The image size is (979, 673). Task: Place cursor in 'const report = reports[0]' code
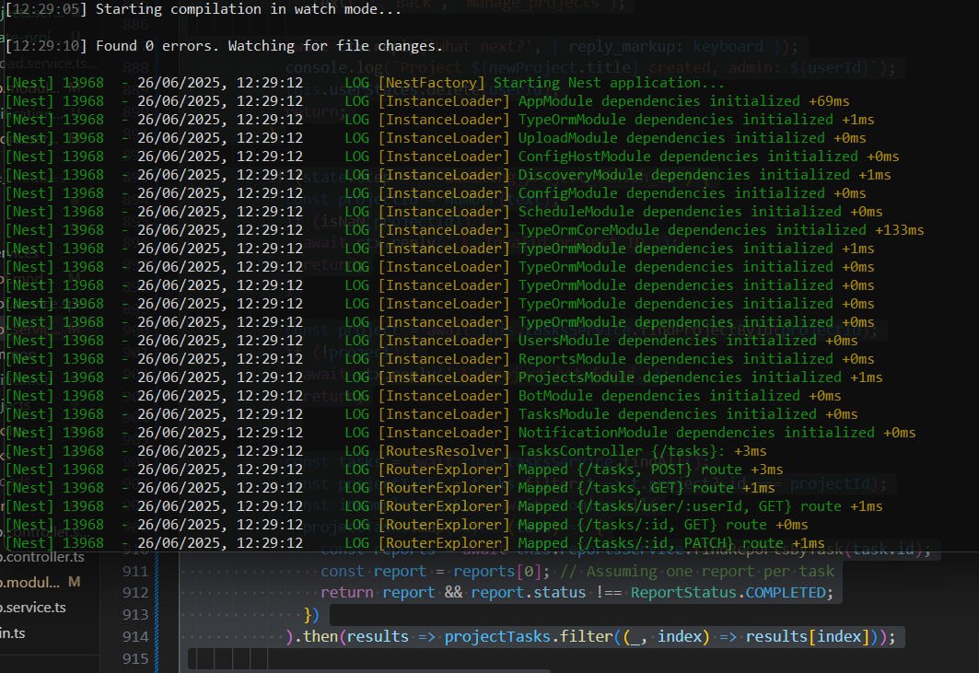pyautogui.click(x=436, y=571)
